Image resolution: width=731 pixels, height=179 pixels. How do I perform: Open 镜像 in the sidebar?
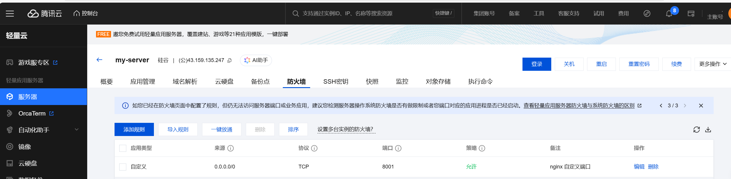(x=25, y=147)
